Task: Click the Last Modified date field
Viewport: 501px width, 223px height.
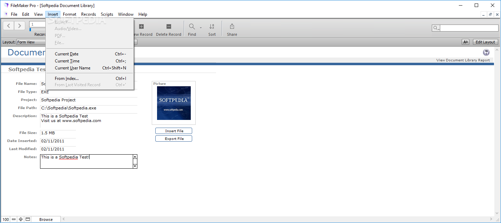Action: 58,149
